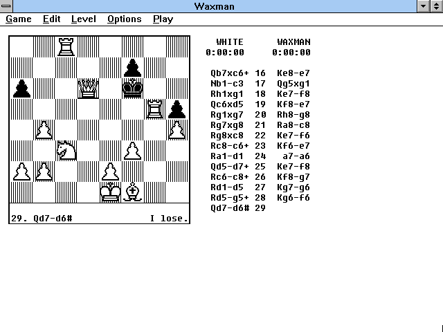
Task: Click move Ra1-d1 in the list
Action: pos(227,156)
